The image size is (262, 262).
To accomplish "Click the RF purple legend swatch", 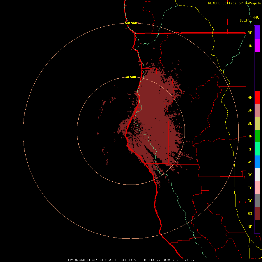I will point(257,33).
